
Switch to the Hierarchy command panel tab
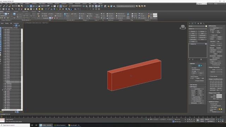(195, 24)
